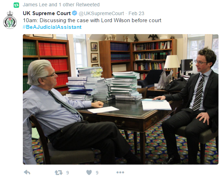Follow the #BeAJudicialAssistant hashtag
The height and width of the screenshot is (179, 222).
coord(52,27)
